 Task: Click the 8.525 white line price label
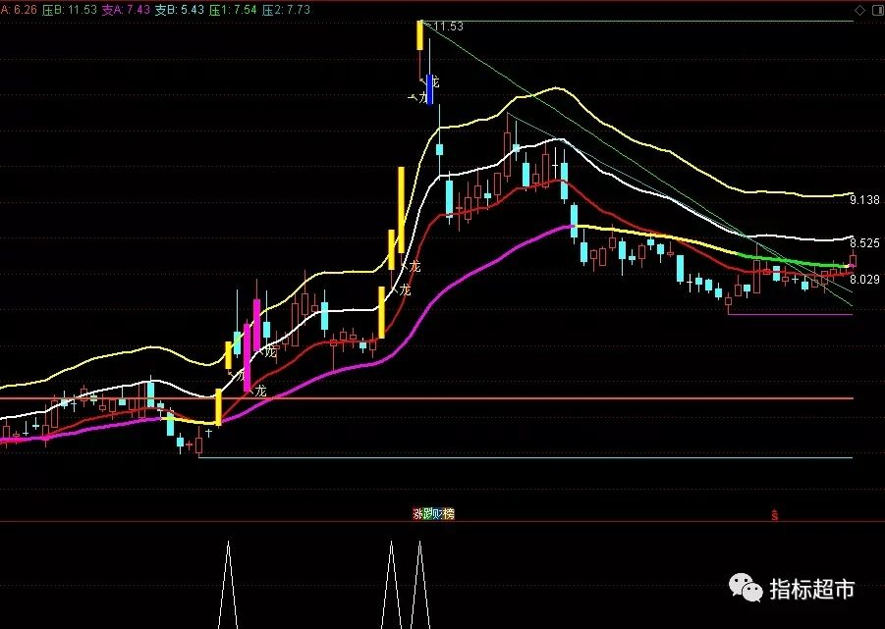(x=864, y=243)
